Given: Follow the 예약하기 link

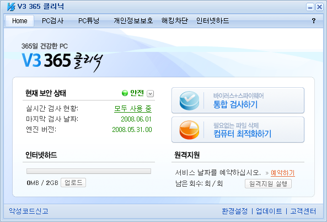Looking at the screenshot, I should pyautogui.click(x=283, y=173).
